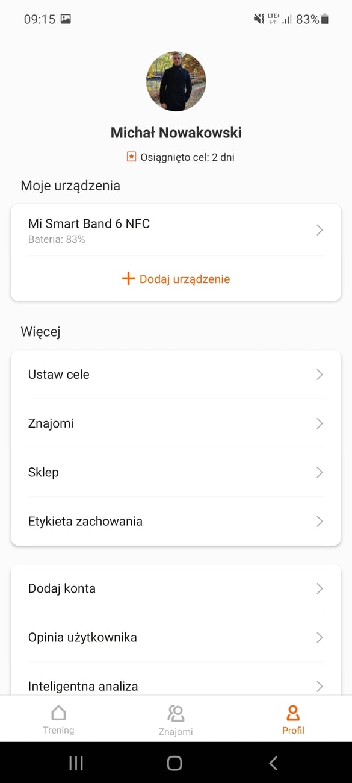Tap the Trening home icon
Screen dimensions: 352x783
click(58, 713)
